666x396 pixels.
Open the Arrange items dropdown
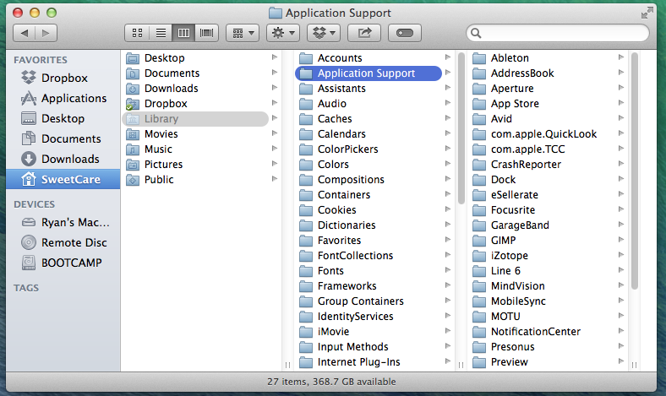(x=241, y=33)
